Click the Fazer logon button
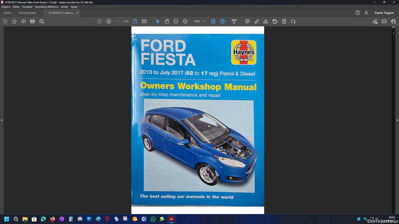Screen dimensions: 399x224 [x=384, y=13]
